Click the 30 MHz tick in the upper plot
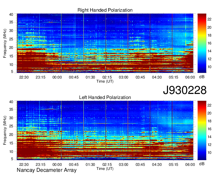Image resolution: width=215 pixels, height=174 pixels. point(11,31)
